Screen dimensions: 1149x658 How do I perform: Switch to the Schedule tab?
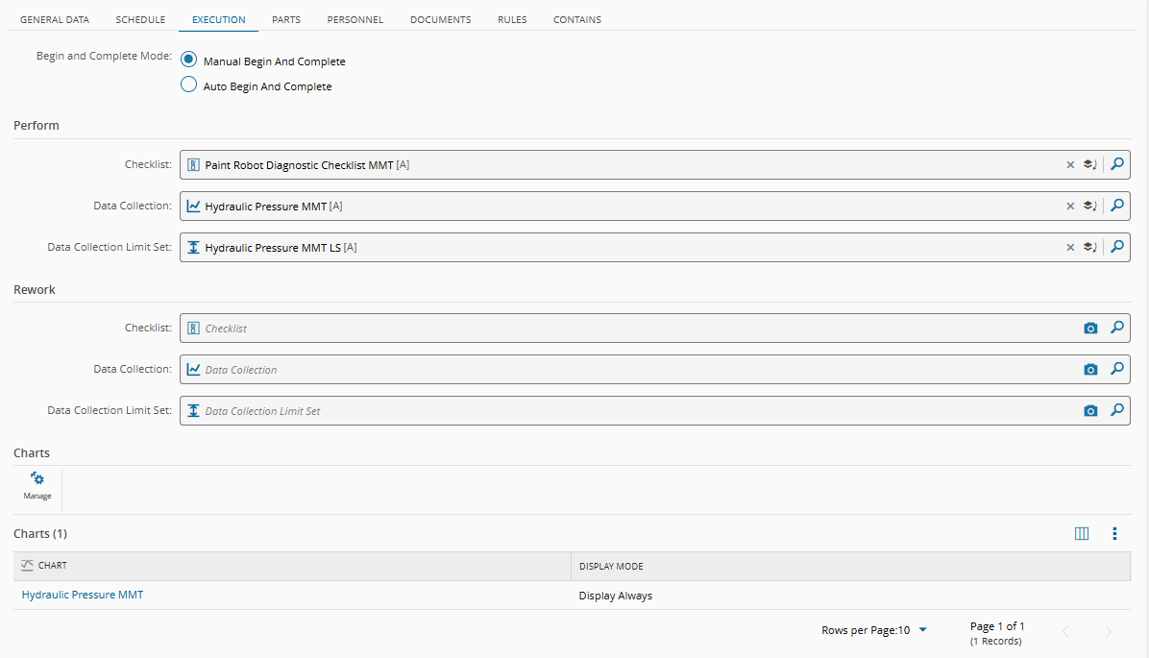[140, 20]
